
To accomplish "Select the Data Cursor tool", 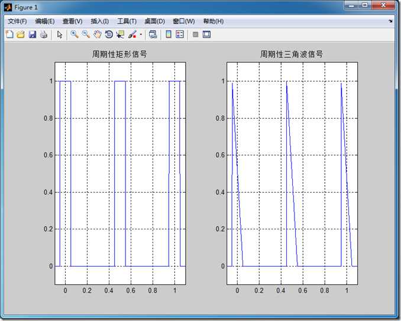I will click(120, 34).
